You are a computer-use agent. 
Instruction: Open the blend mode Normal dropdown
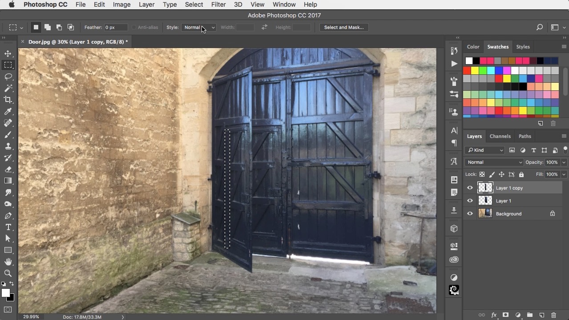pos(494,162)
